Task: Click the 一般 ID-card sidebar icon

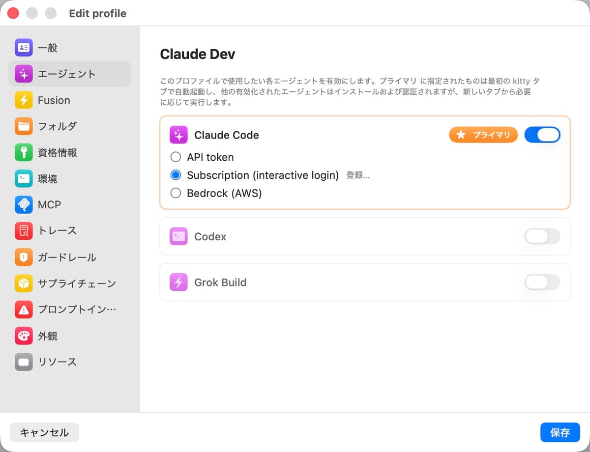Action: coord(24,48)
